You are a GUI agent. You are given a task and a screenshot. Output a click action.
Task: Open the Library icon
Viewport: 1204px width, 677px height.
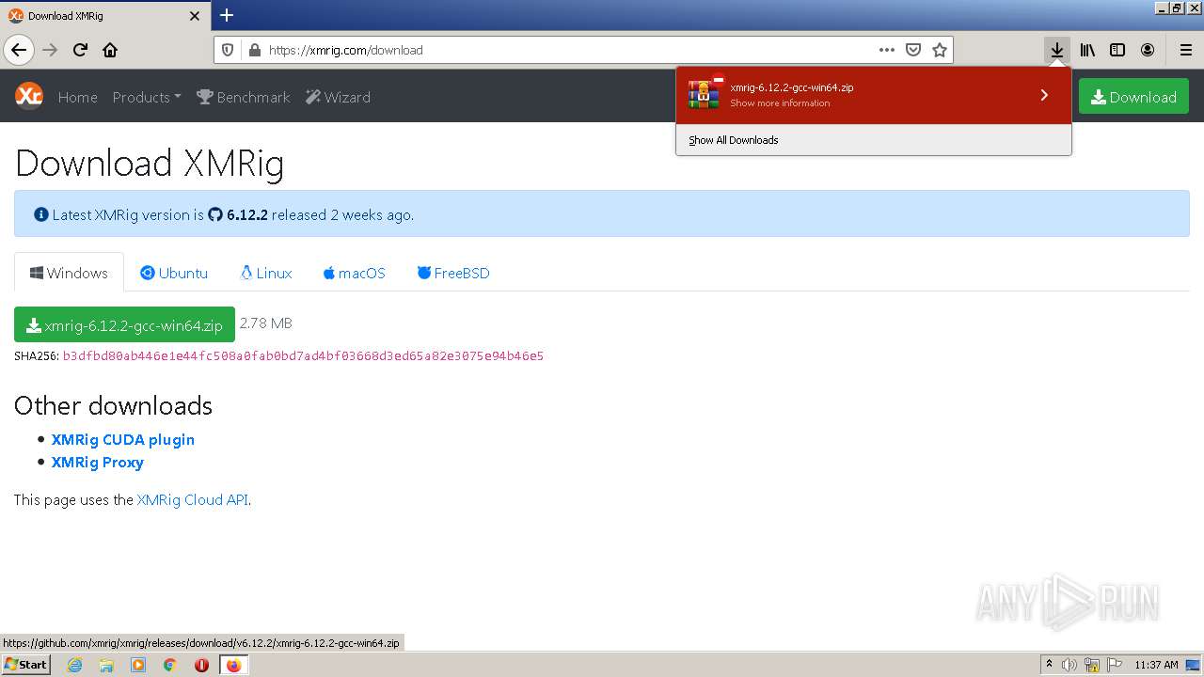[1087, 50]
